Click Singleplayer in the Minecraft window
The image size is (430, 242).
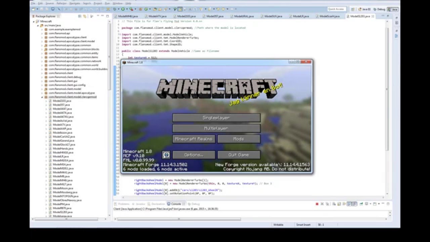pos(216,118)
